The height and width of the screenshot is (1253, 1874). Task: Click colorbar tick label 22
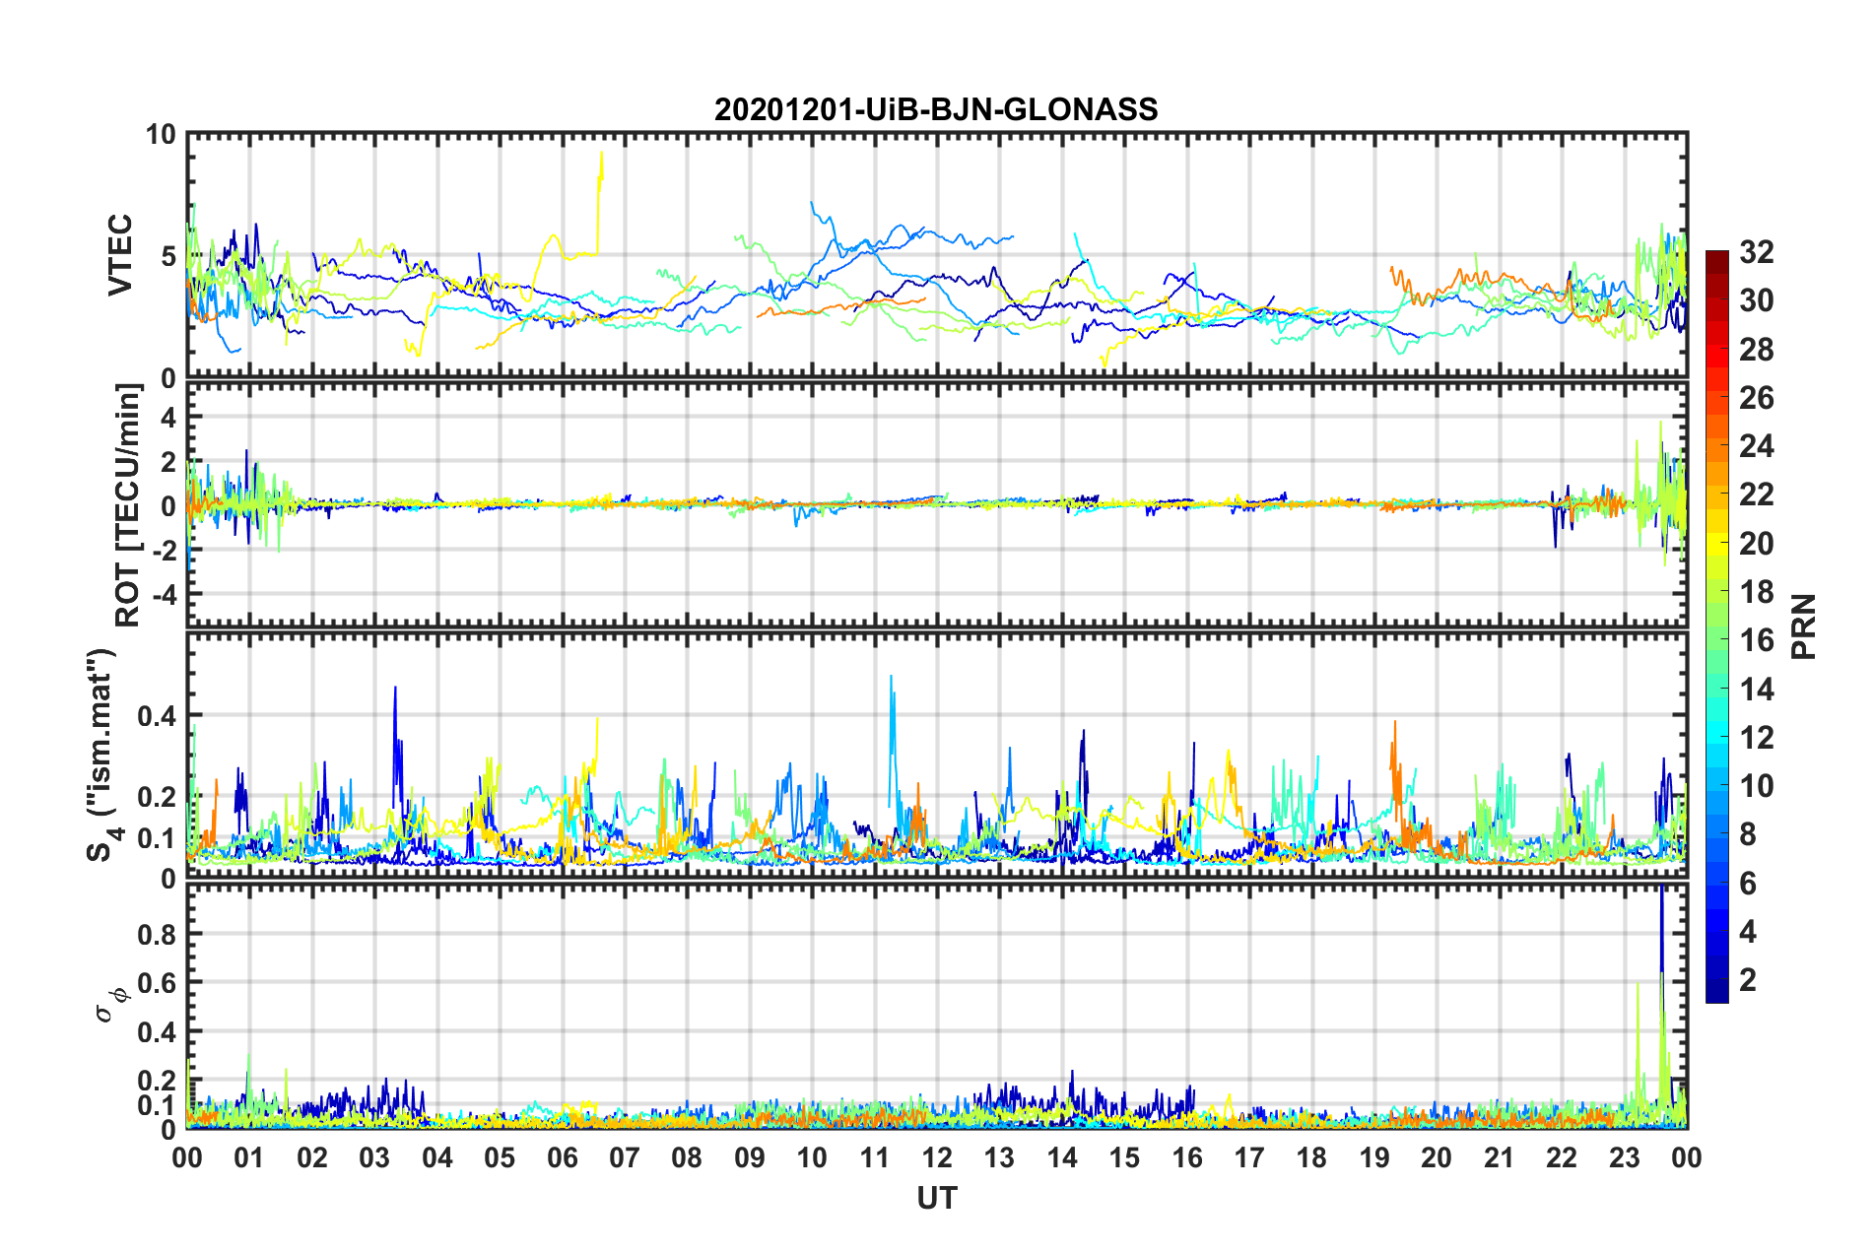pyautogui.click(x=1757, y=495)
